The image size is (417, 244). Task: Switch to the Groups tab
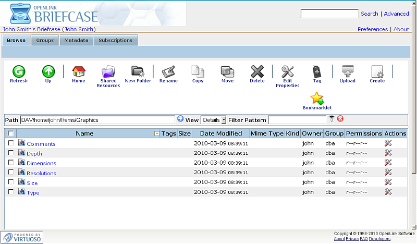coord(45,41)
